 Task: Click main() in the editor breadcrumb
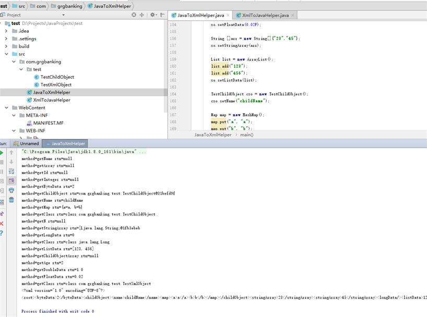(247, 135)
